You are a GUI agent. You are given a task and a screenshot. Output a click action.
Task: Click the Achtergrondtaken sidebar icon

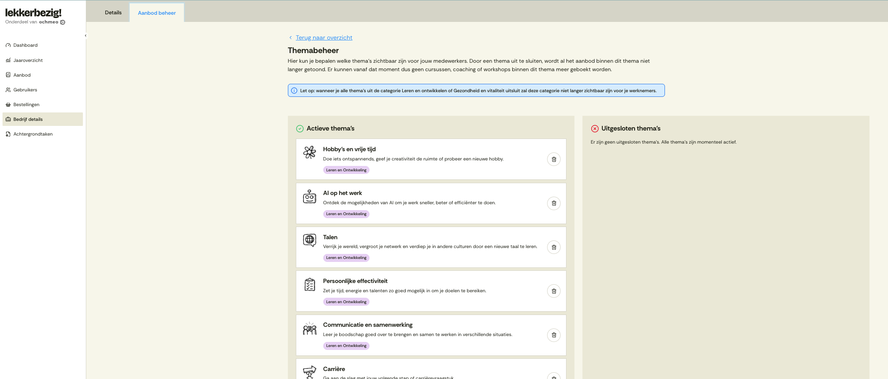[8, 134]
